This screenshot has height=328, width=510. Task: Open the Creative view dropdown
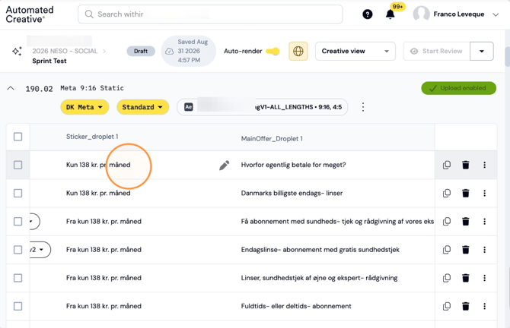(x=355, y=51)
